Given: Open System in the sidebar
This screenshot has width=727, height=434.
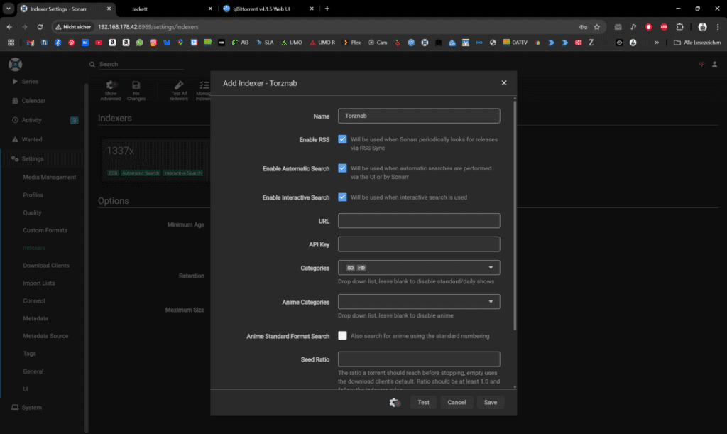Looking at the screenshot, I should tap(31, 408).
